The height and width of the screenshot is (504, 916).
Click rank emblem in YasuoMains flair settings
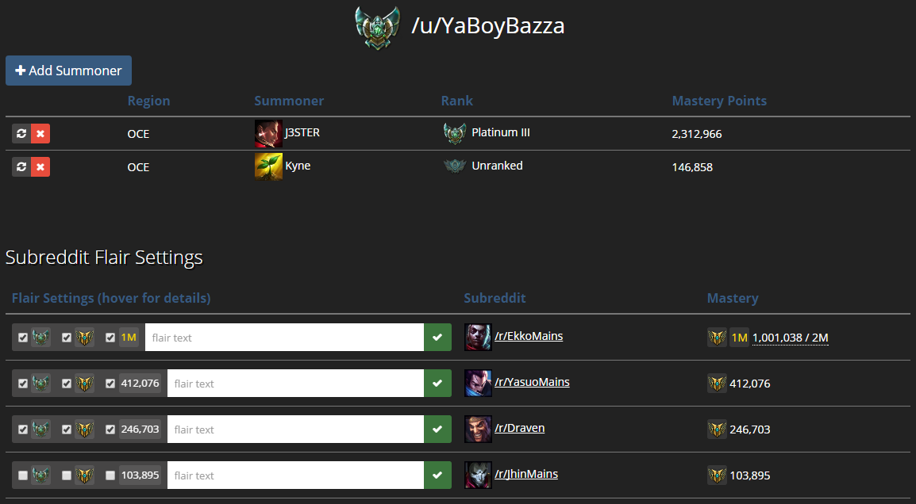(x=40, y=384)
